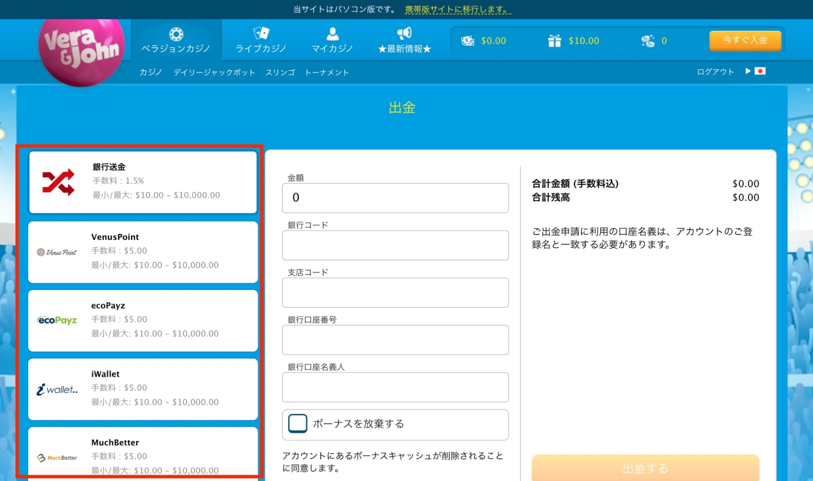Click the 出金 page heading
The image size is (813, 481).
click(x=402, y=108)
